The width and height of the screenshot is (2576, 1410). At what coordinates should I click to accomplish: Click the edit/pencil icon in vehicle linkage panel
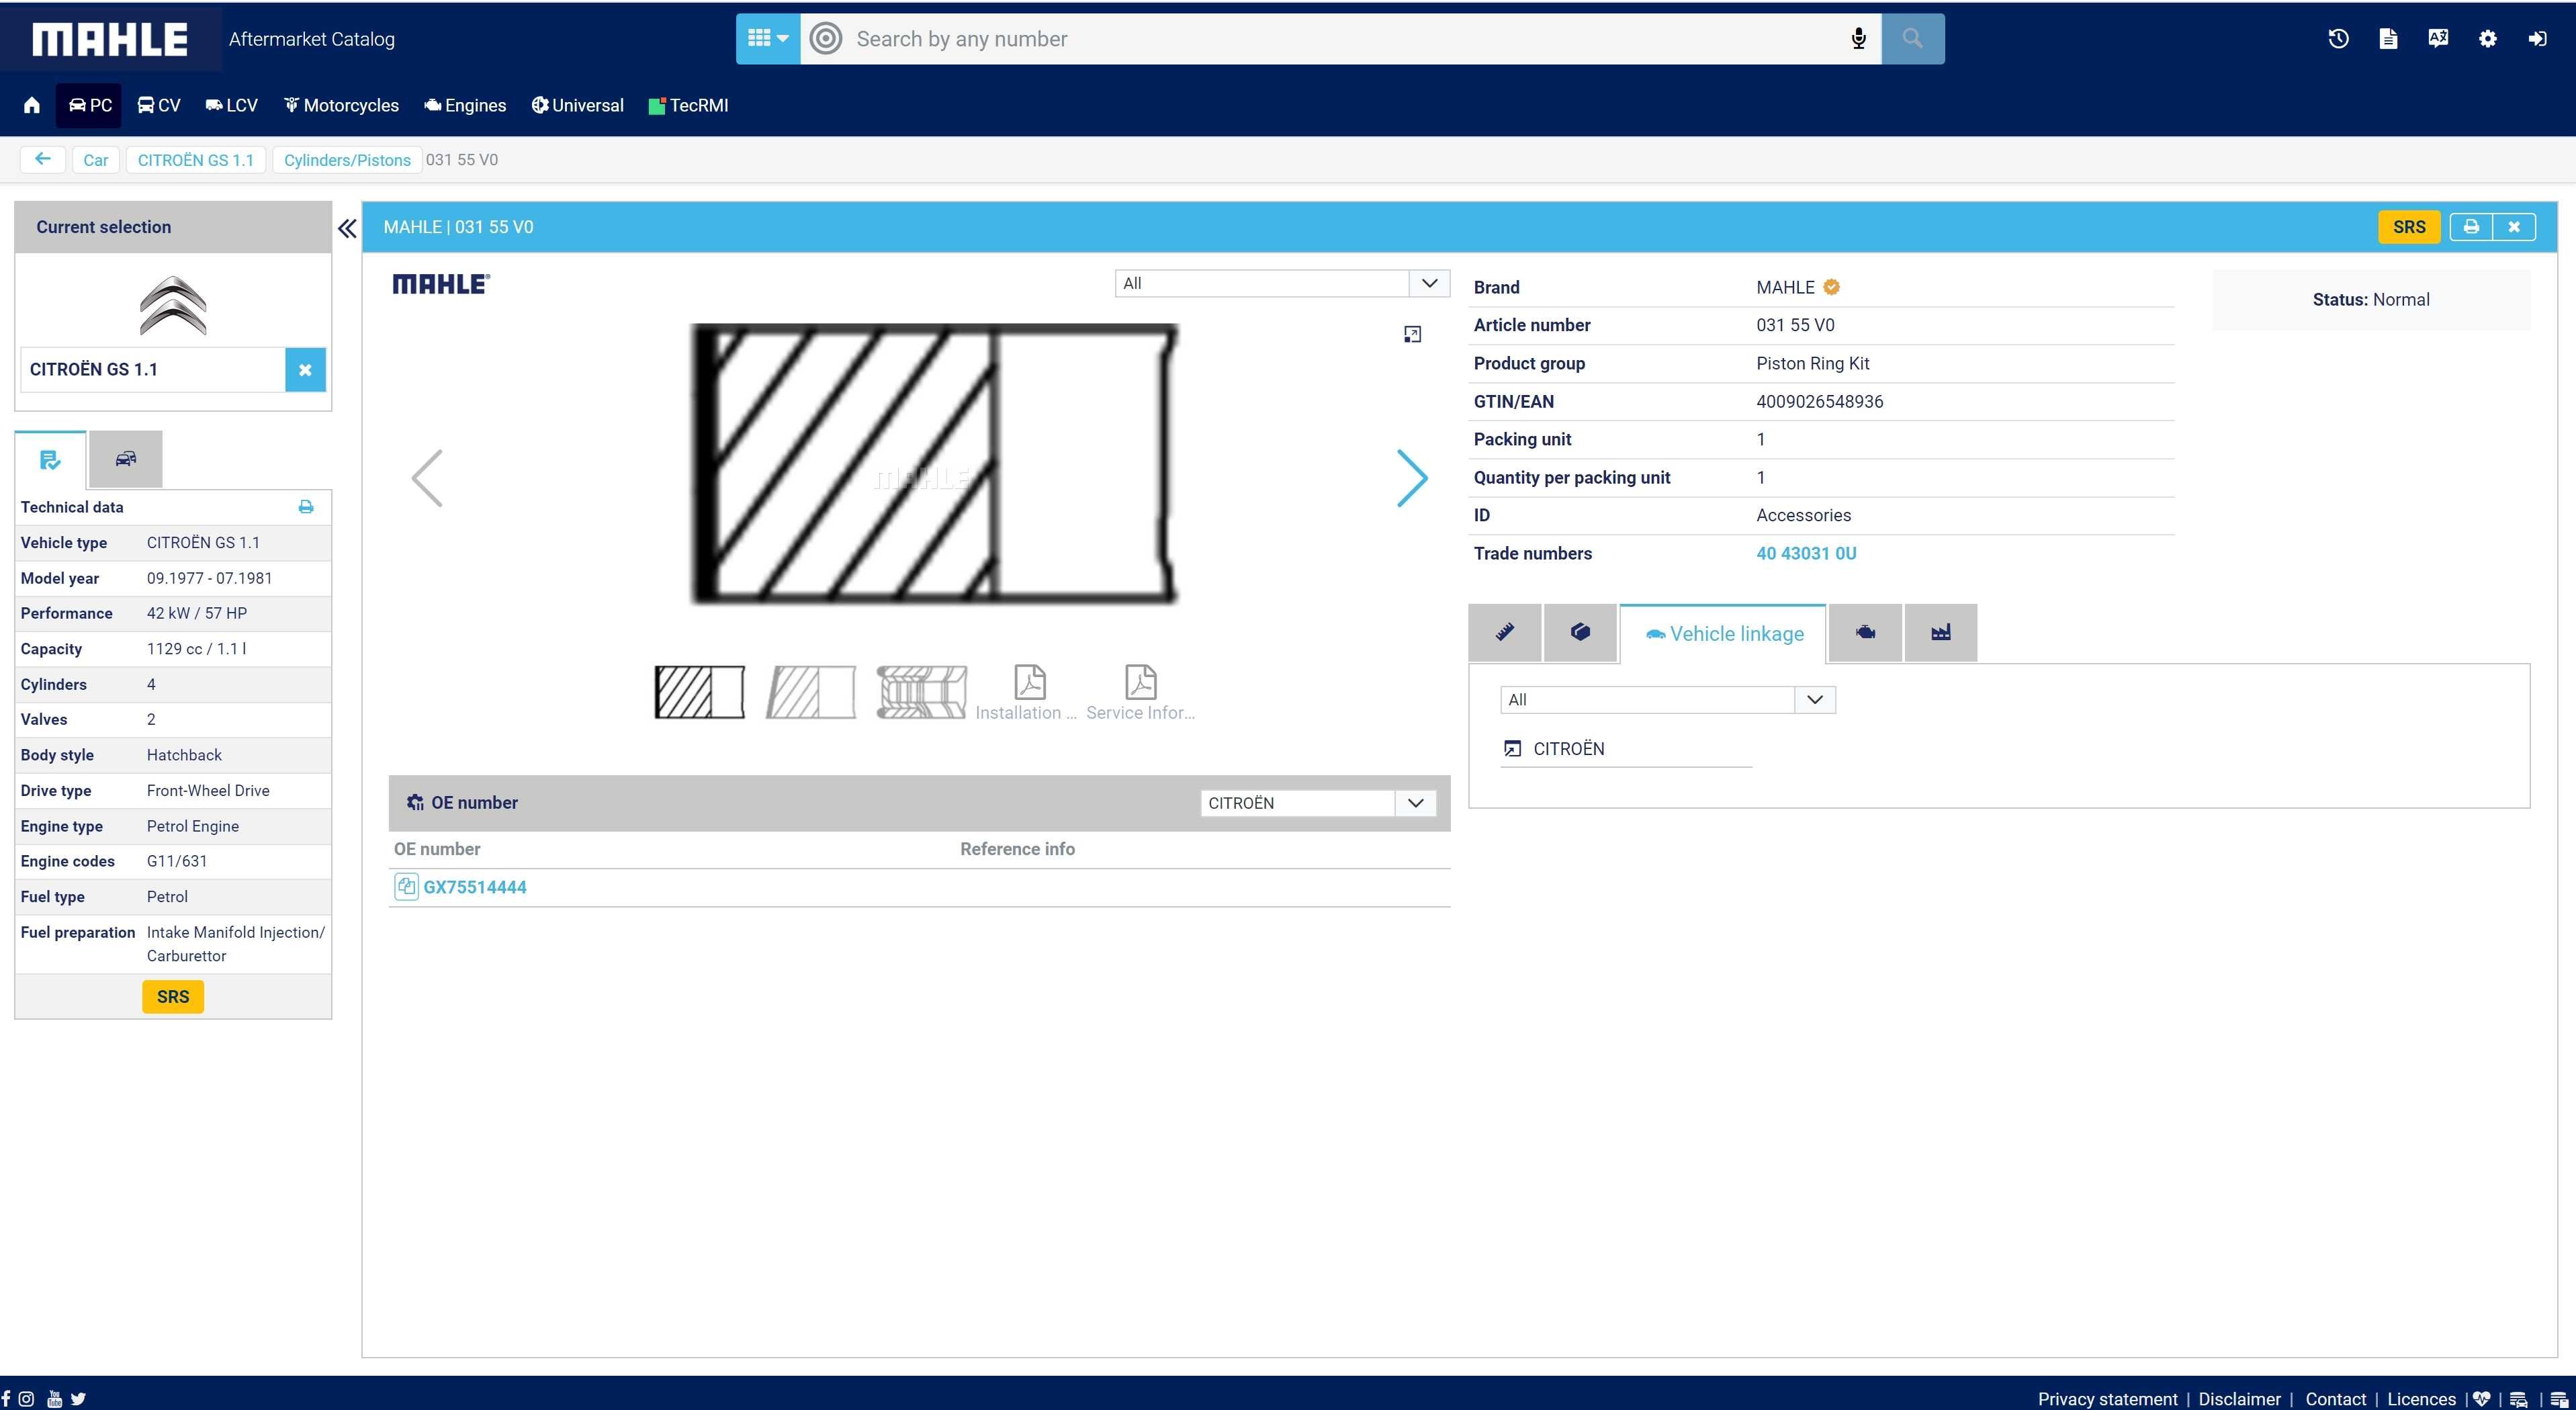click(x=1507, y=632)
